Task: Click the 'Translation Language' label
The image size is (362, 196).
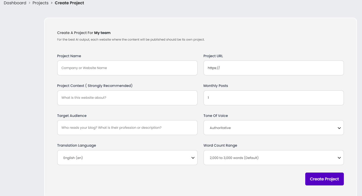Action: 77,145
